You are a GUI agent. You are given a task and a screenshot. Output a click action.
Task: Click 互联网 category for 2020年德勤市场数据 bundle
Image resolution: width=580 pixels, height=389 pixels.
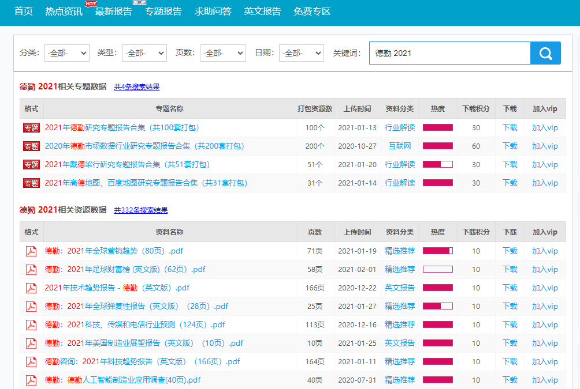(400, 146)
